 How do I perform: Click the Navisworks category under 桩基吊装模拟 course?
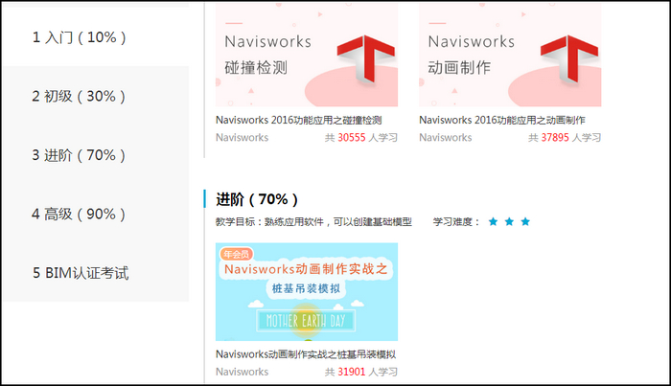[x=242, y=372]
